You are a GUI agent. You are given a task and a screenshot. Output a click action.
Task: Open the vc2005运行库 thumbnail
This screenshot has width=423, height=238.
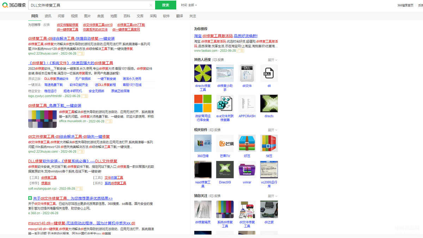point(269,170)
